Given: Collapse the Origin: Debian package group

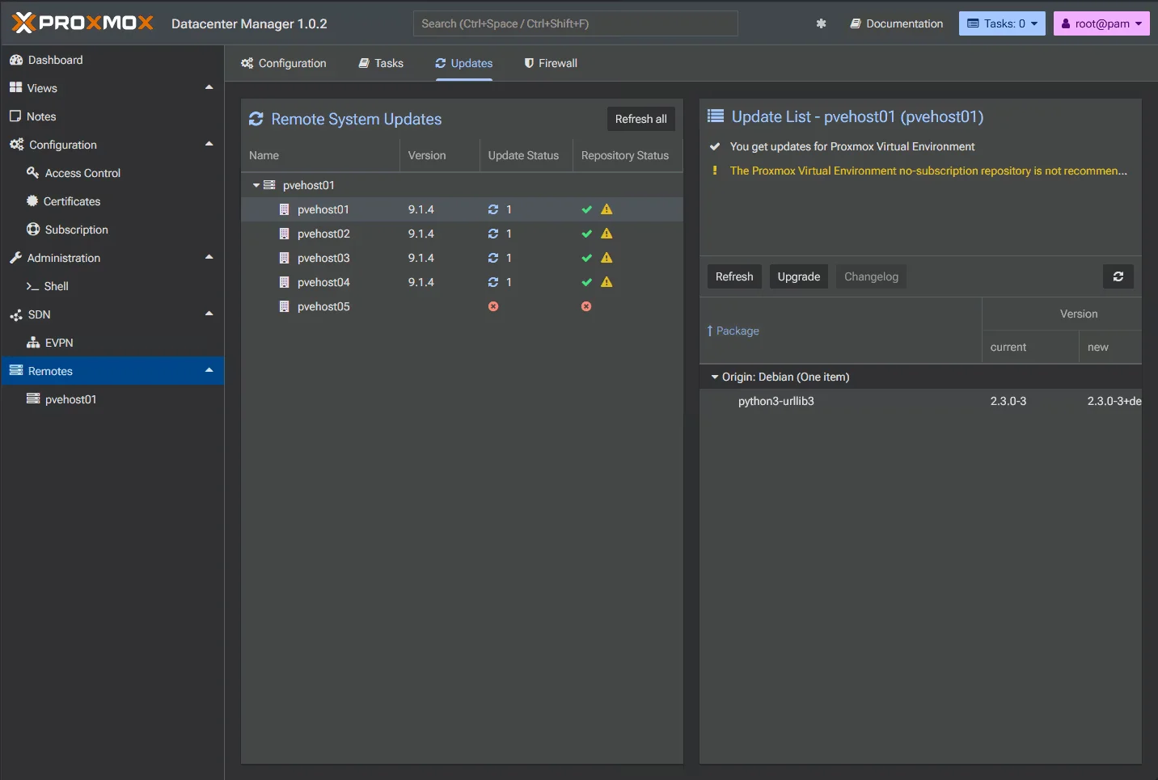Looking at the screenshot, I should [715, 377].
